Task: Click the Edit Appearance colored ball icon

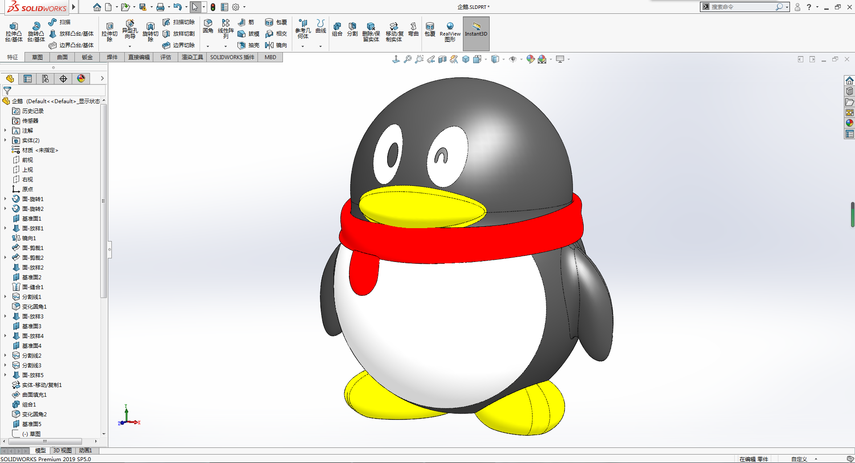Action: click(530, 59)
